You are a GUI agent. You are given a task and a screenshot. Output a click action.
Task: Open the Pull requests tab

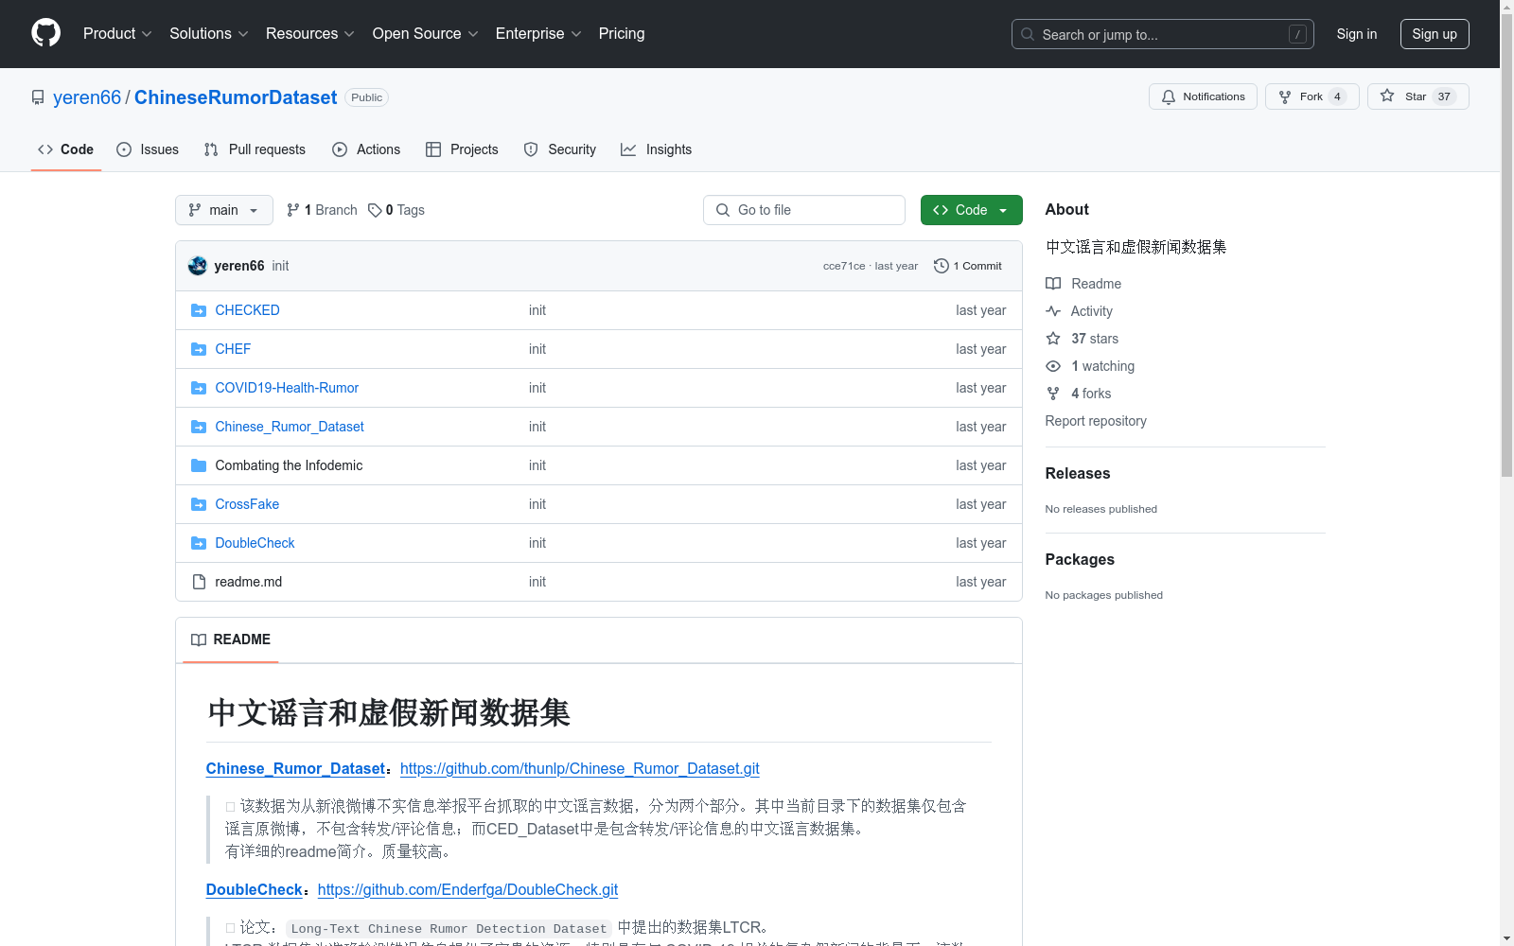255,149
